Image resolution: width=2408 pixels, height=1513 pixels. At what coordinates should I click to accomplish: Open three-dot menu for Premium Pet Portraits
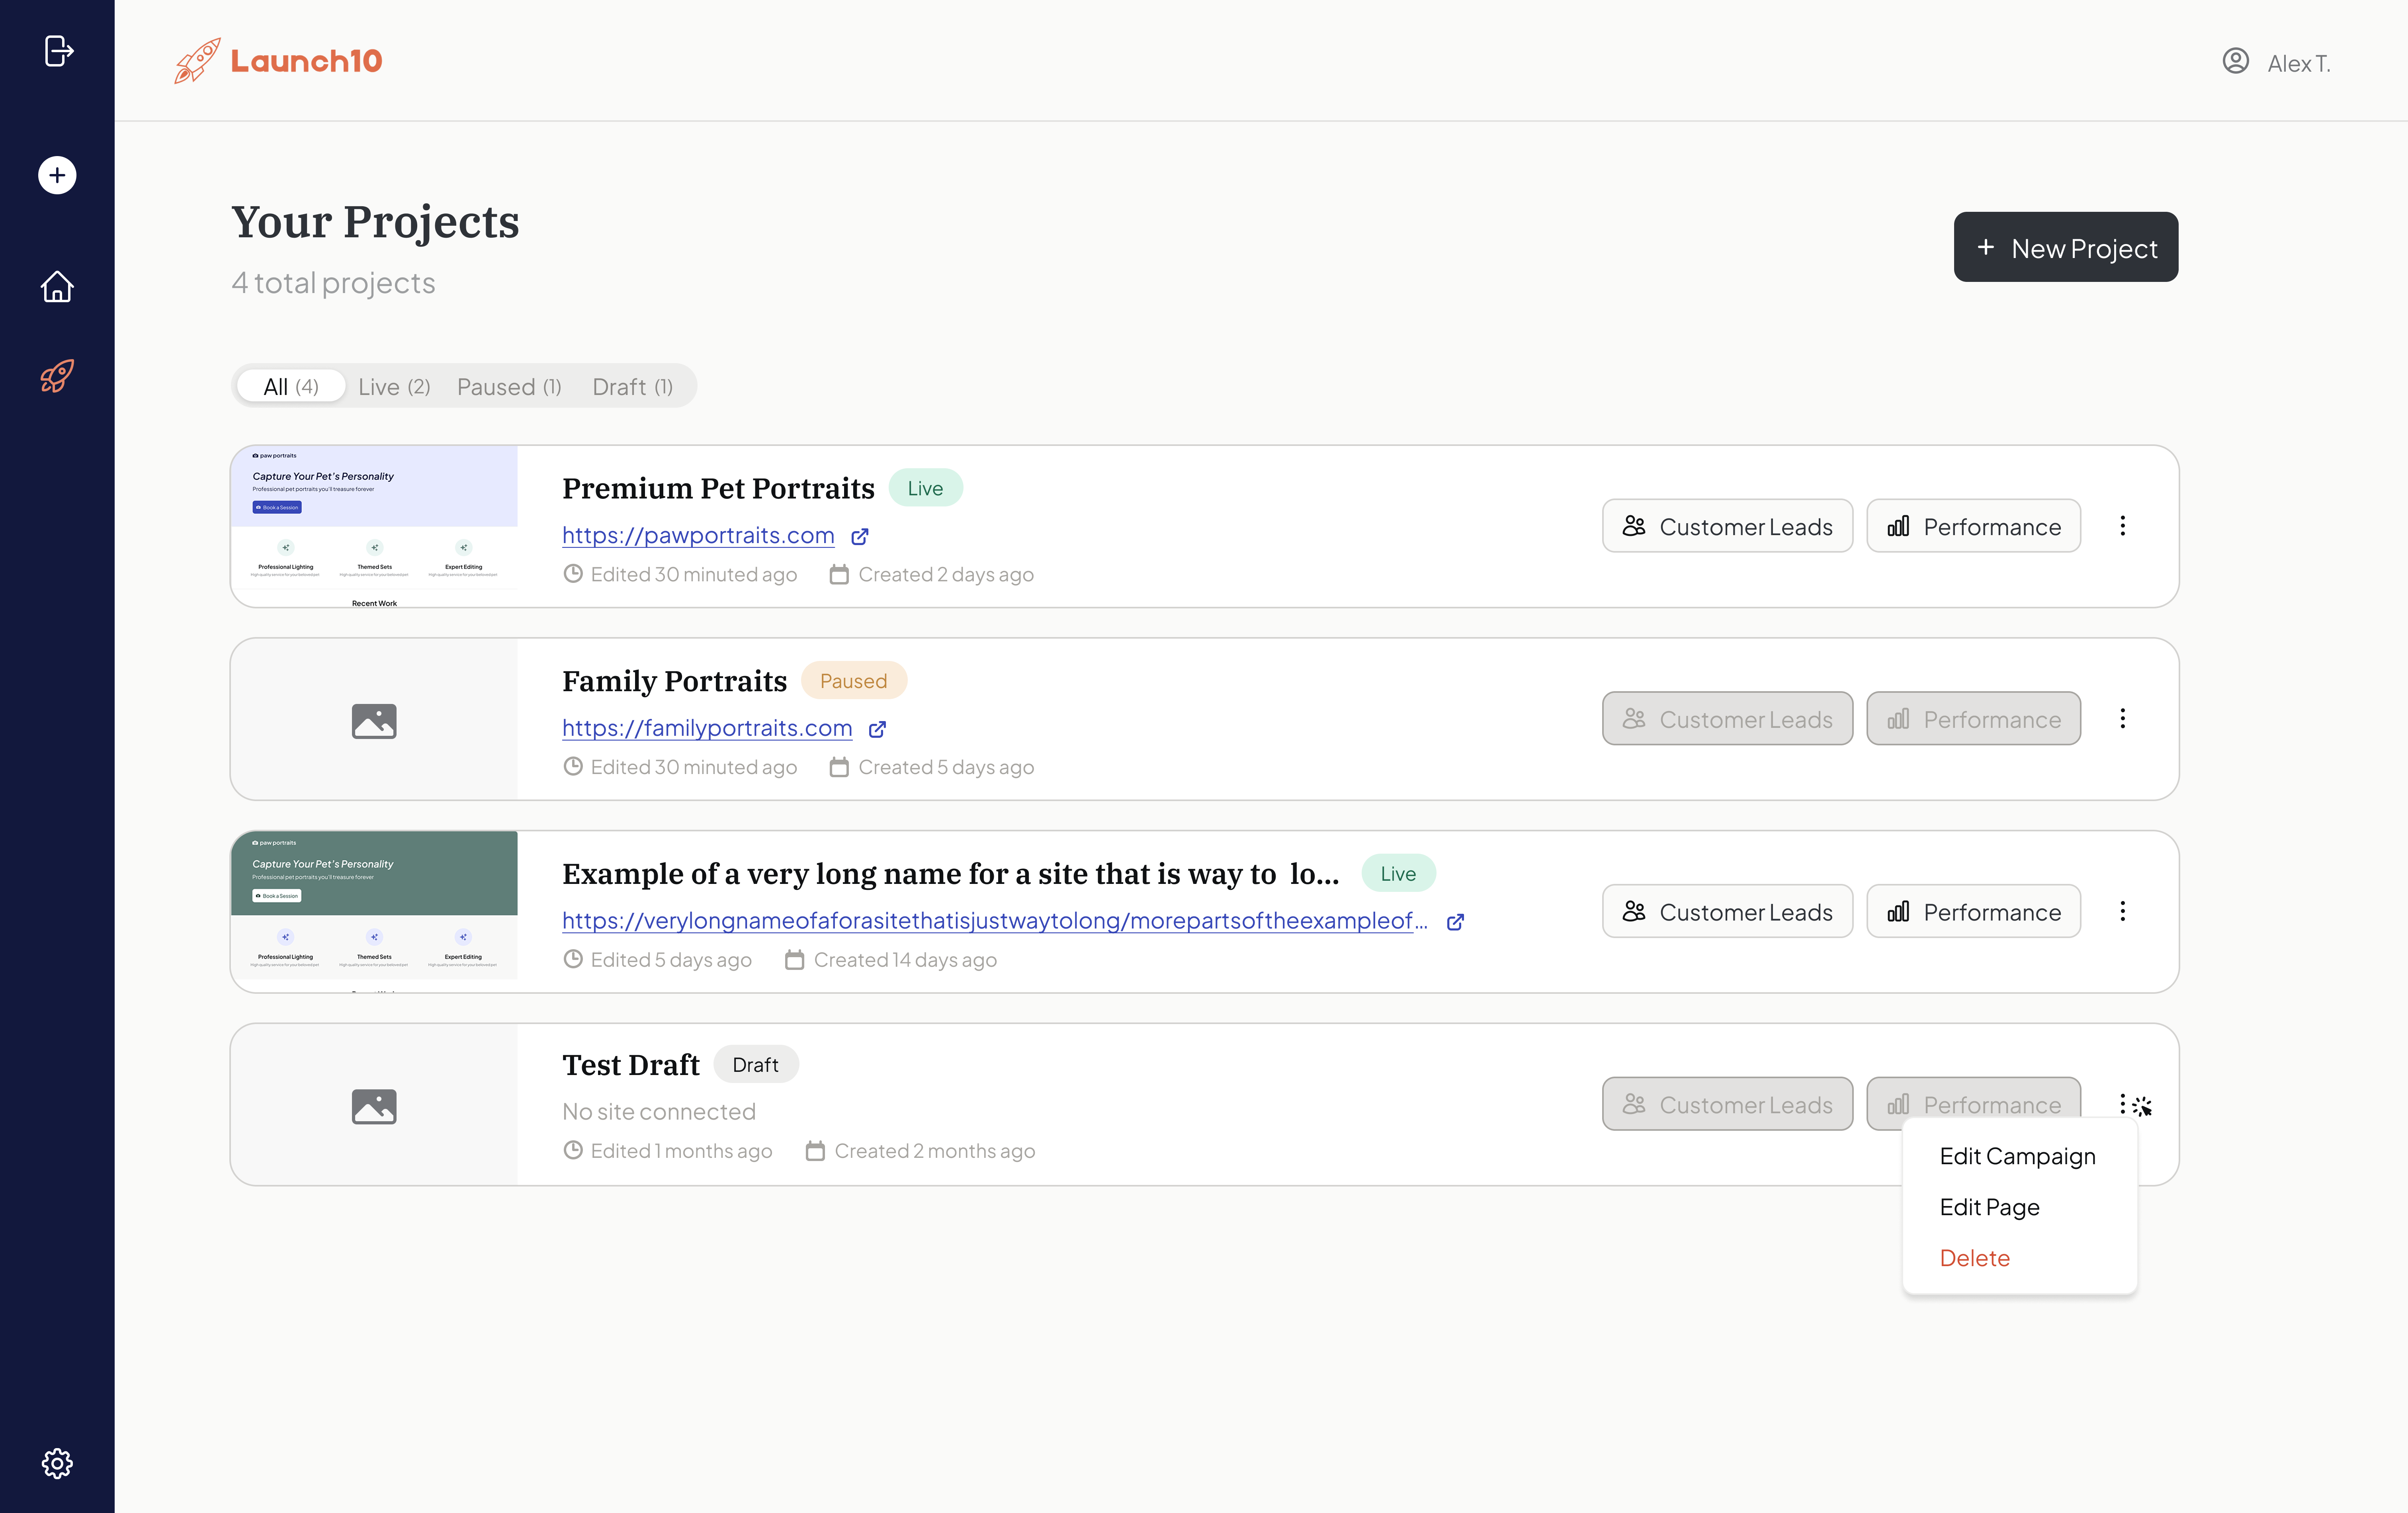coord(2123,526)
